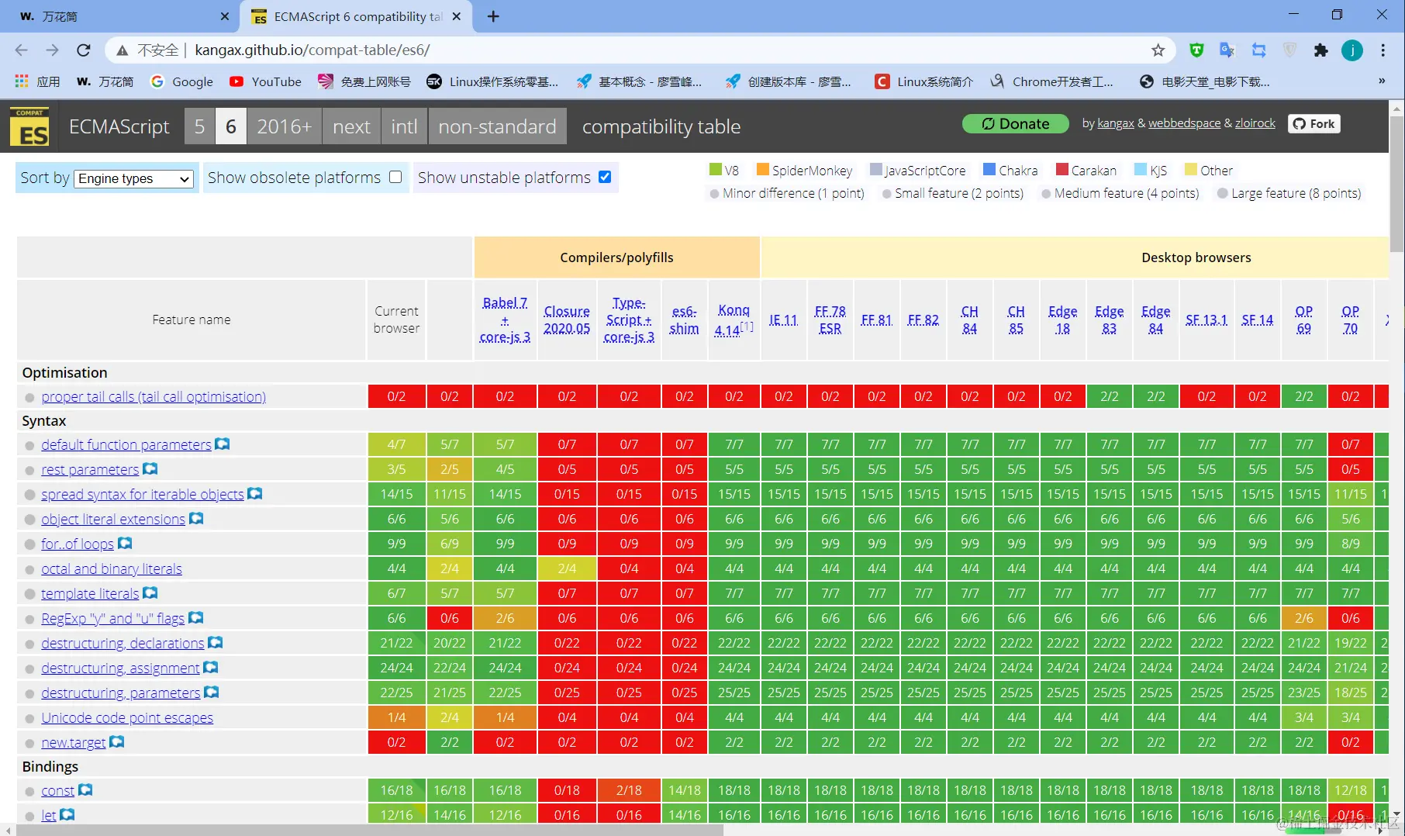The image size is (1405, 836).
Task: Click the IE 11 column header
Action: click(783, 320)
